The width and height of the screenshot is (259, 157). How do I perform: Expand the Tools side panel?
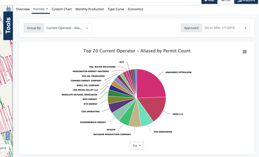point(8,26)
